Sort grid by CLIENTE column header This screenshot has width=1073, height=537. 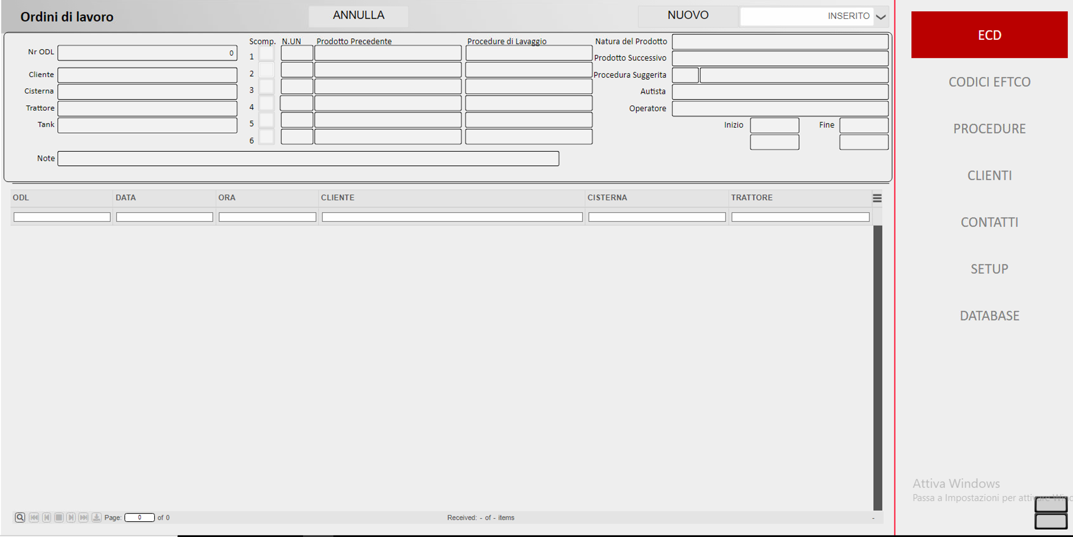pos(452,198)
